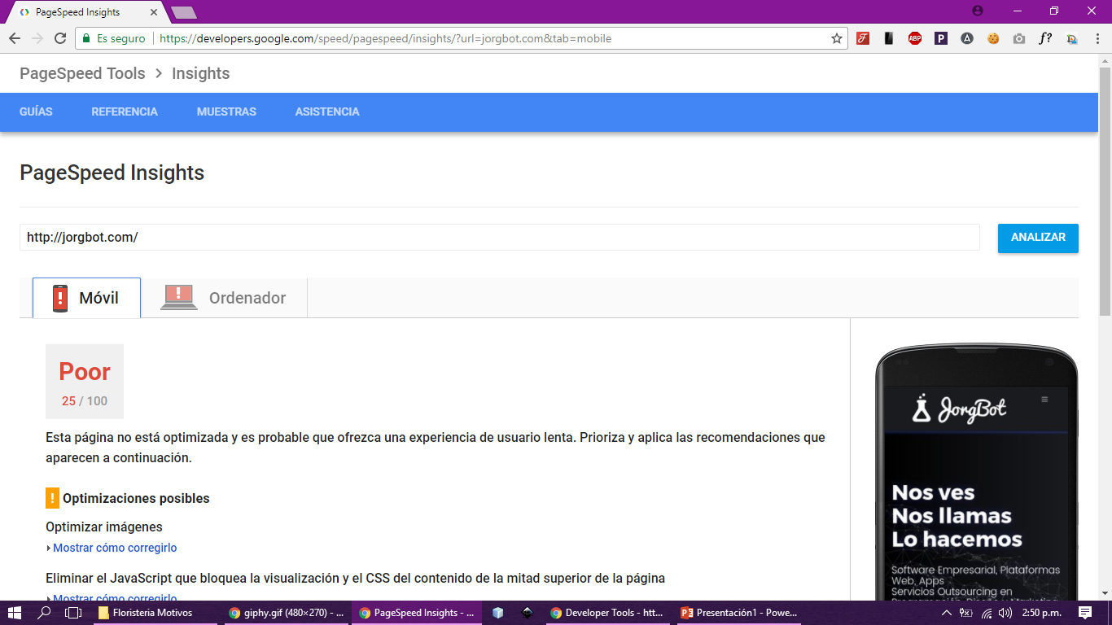This screenshot has height=625, width=1112.
Task: Open the JorgBot hamburger menu in the preview
Action: (x=1044, y=400)
